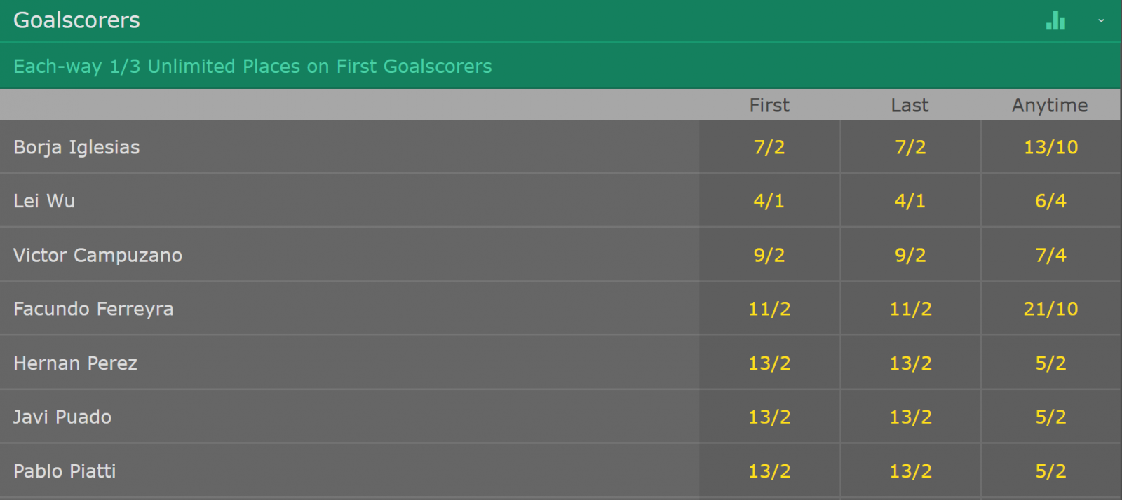Select Borja Iglesias Anytime odds 13/10
The width and height of the screenshot is (1122, 500).
pyautogui.click(x=1050, y=147)
